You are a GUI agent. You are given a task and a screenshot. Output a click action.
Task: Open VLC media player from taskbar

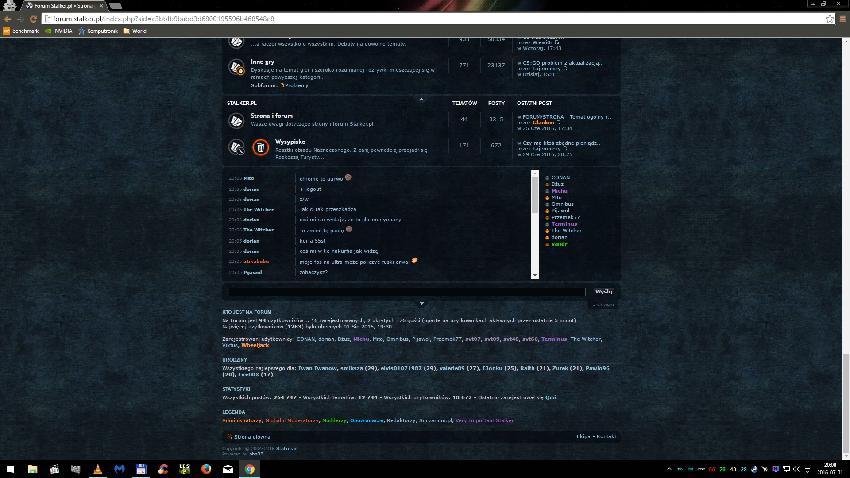97,469
